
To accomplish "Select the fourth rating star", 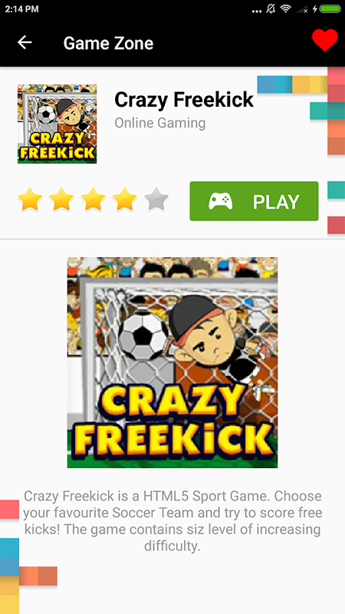I will click(x=125, y=200).
